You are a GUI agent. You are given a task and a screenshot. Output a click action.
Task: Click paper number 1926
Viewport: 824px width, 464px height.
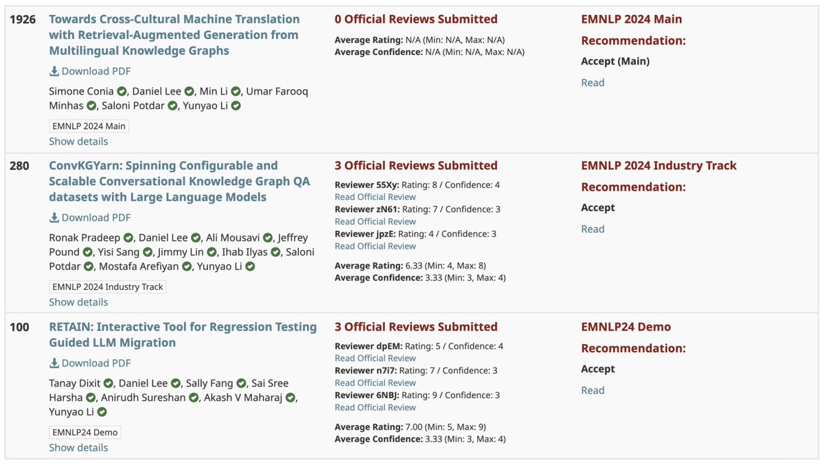pyautogui.click(x=23, y=19)
